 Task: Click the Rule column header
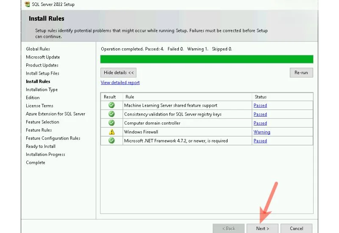(x=130, y=97)
